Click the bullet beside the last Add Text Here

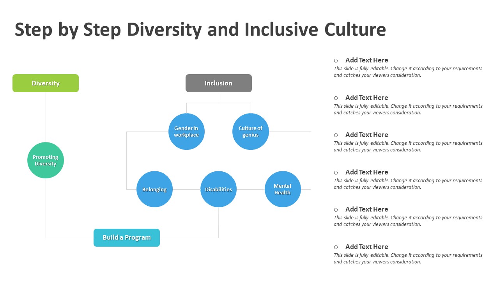pyautogui.click(x=336, y=247)
